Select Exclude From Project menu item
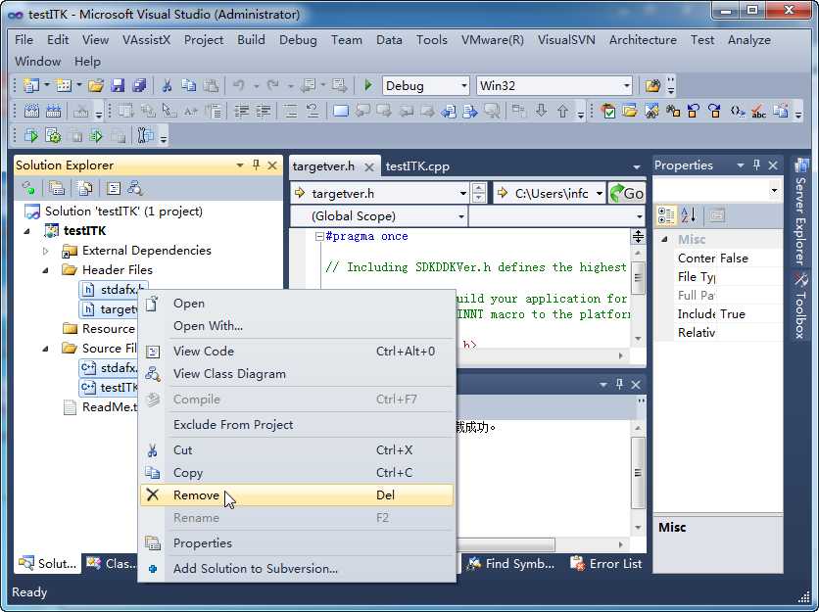The image size is (819, 612). click(x=297, y=425)
